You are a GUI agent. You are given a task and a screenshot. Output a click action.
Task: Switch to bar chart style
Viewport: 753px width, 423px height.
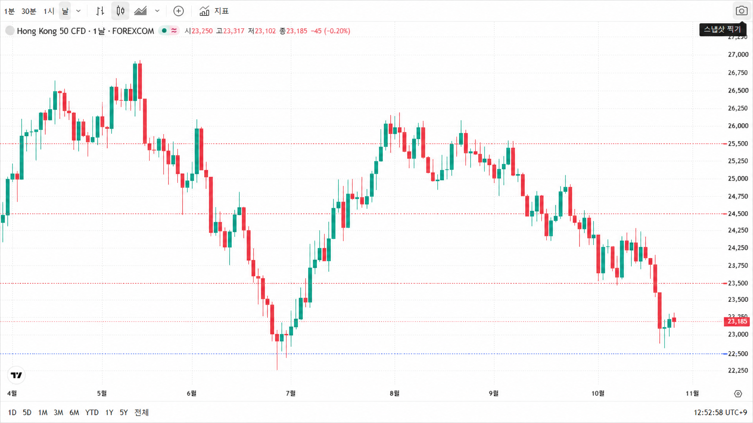click(x=100, y=11)
